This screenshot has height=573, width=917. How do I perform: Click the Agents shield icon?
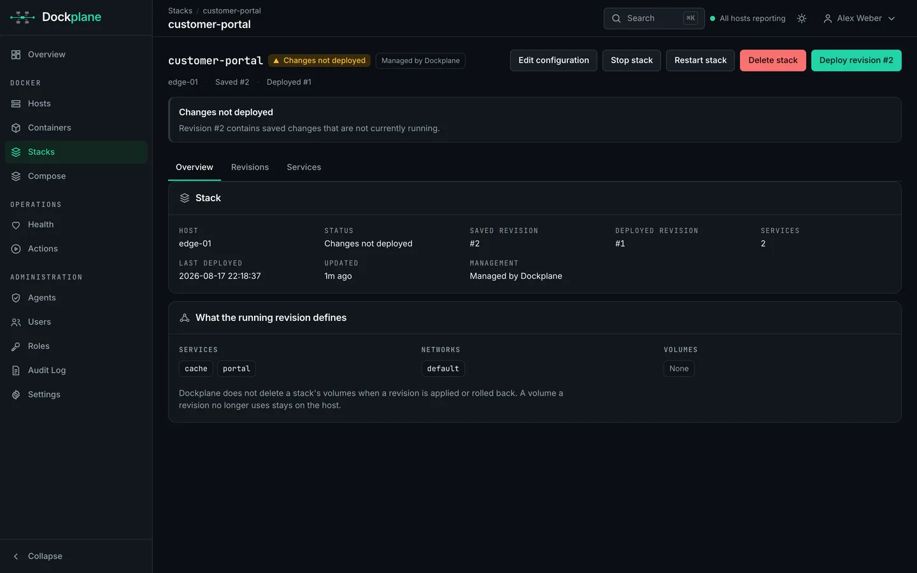pyautogui.click(x=16, y=298)
